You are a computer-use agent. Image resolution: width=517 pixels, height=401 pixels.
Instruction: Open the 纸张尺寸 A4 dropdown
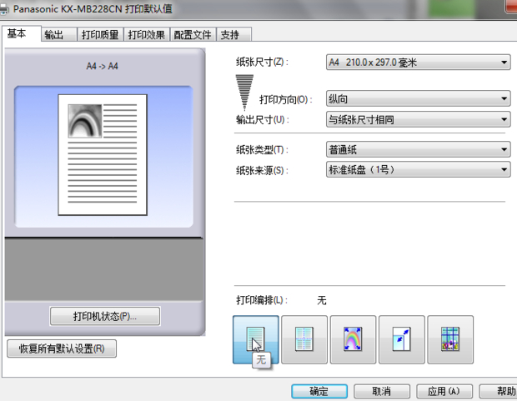click(418, 62)
